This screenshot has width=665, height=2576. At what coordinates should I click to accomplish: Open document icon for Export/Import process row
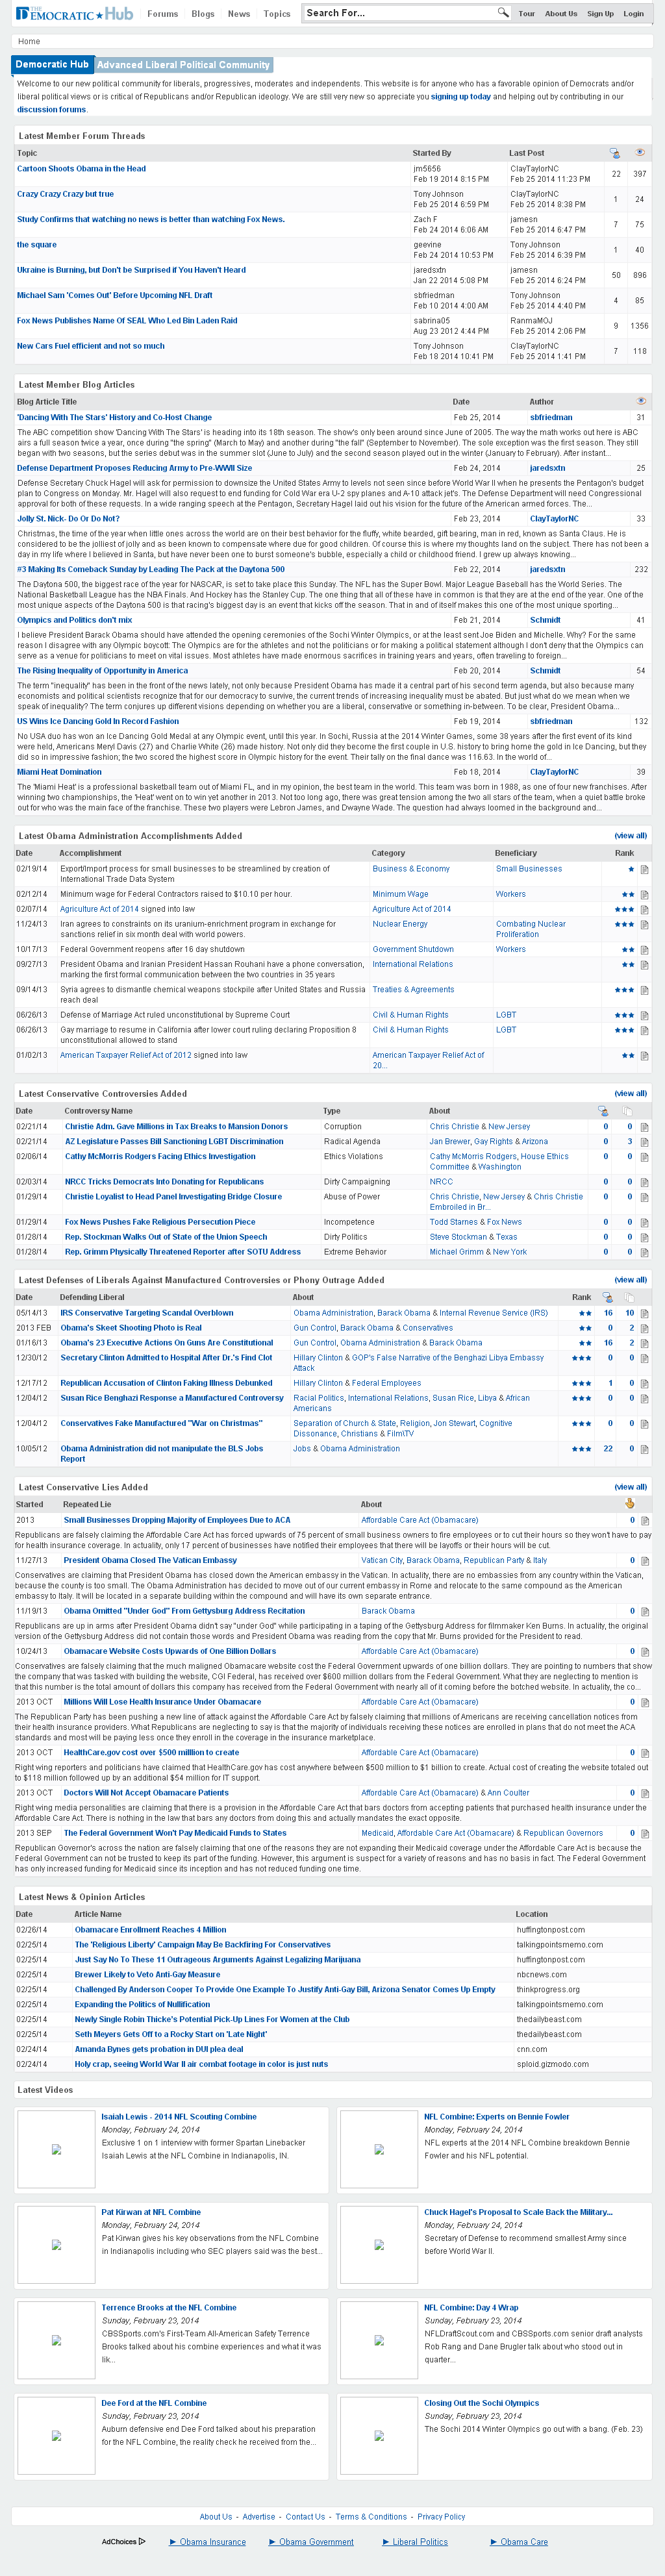pos(645,870)
